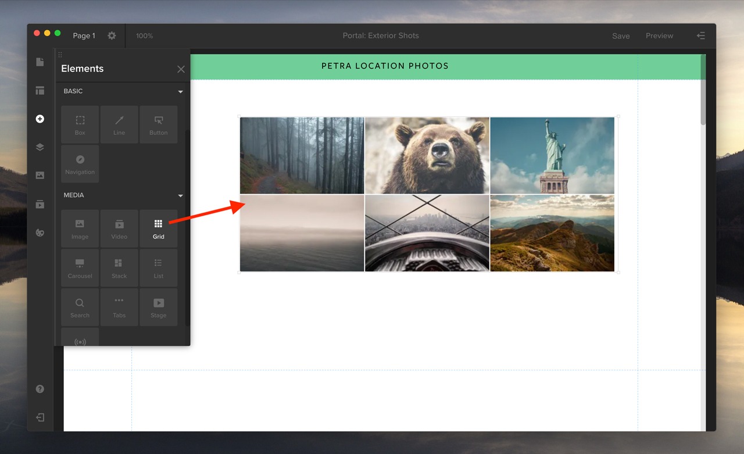This screenshot has height=454, width=744.
Task: Grab the Elements panel drag handle
Action: pos(60,55)
